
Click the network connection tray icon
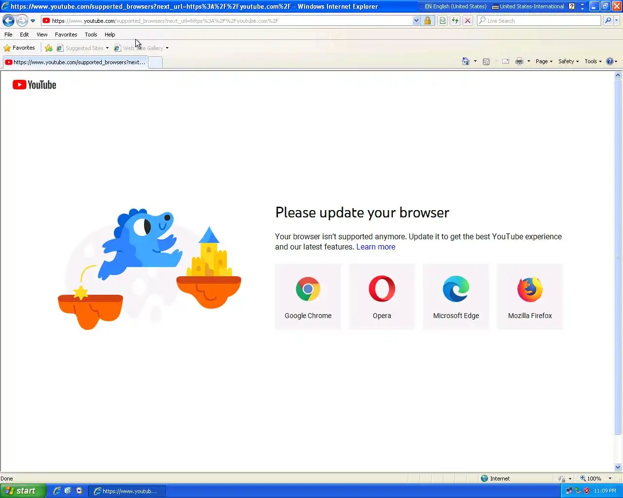[569, 491]
